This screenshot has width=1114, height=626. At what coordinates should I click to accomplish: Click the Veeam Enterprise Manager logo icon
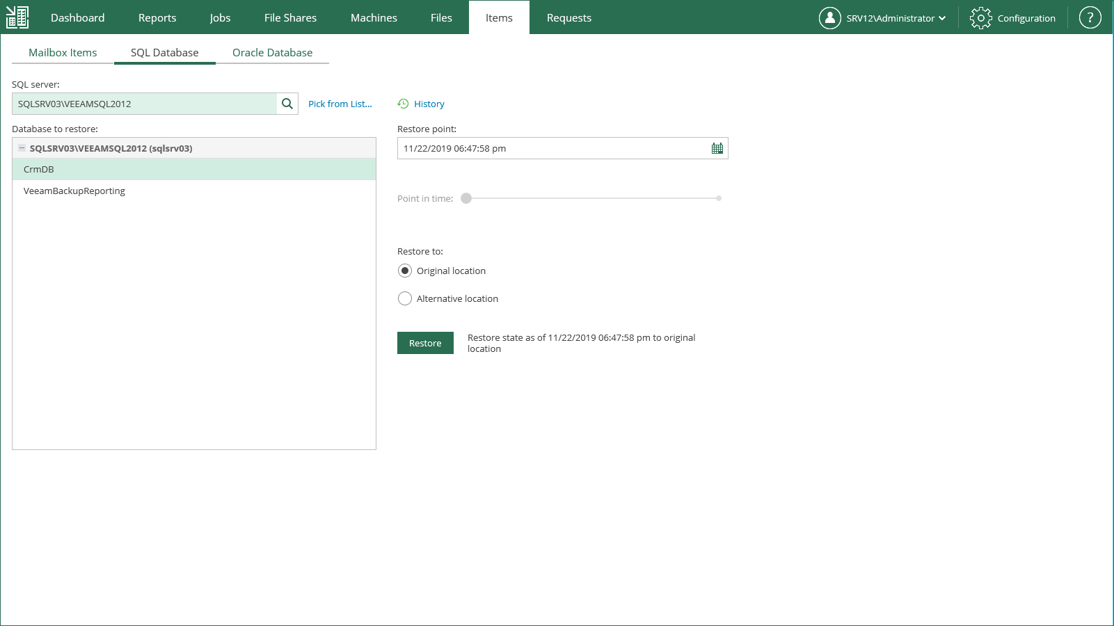pyautogui.click(x=17, y=17)
